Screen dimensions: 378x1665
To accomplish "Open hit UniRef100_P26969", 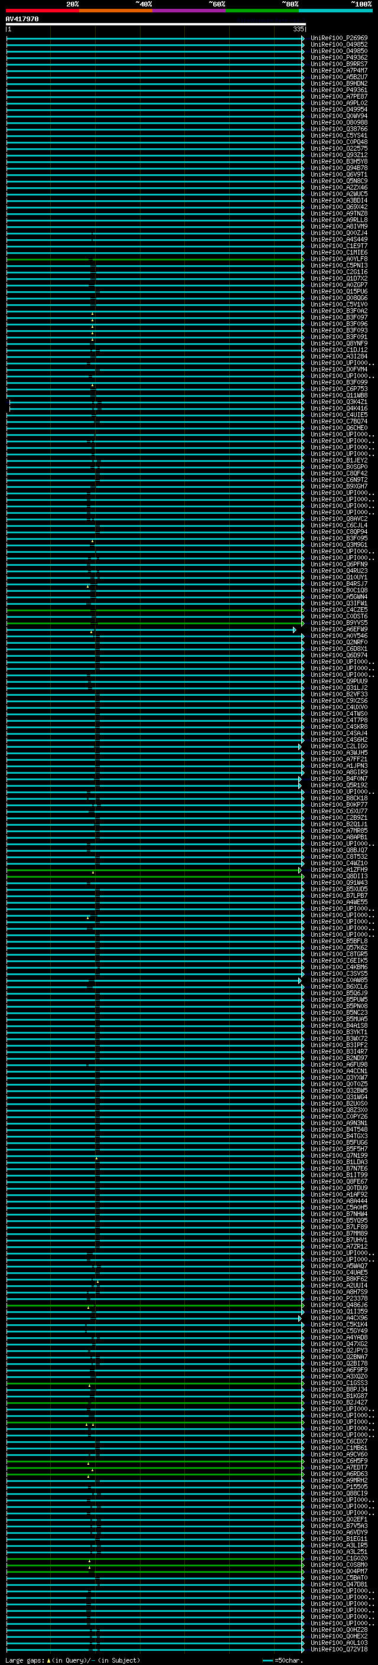I will (339, 38).
